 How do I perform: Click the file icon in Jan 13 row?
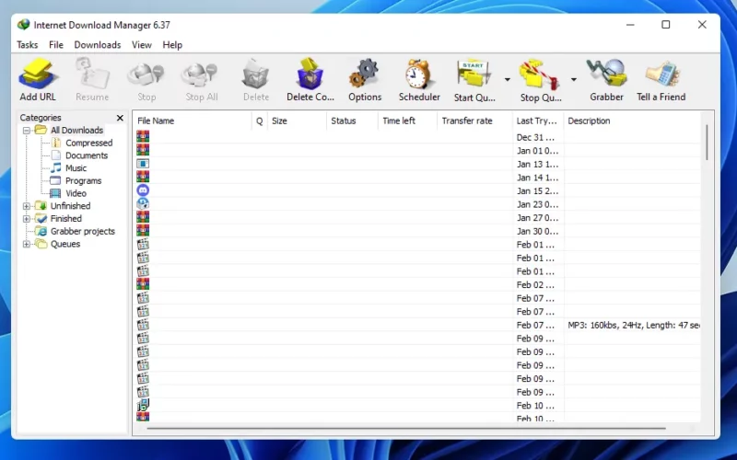coord(143,164)
